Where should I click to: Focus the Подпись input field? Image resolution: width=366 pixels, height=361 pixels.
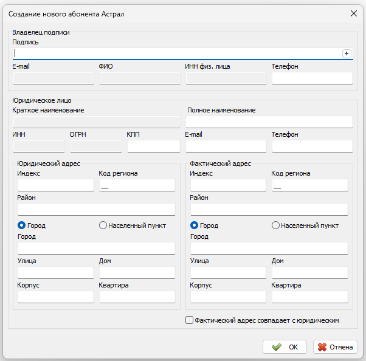click(x=176, y=53)
